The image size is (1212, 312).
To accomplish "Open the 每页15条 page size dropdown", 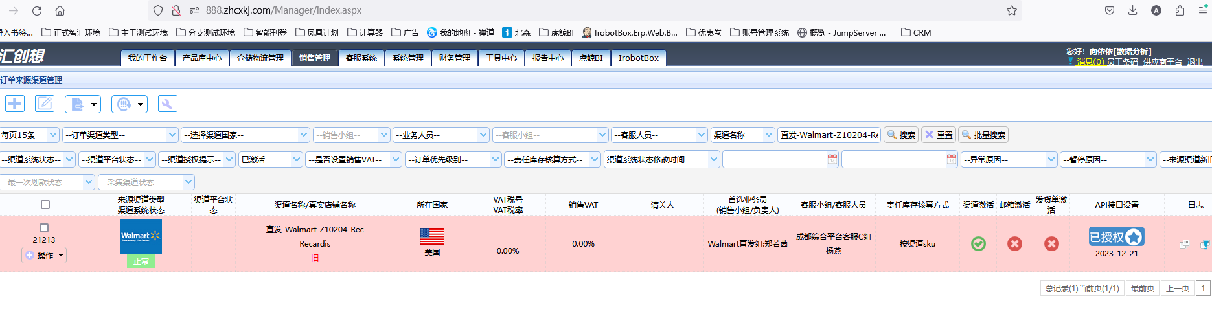I will (29, 135).
